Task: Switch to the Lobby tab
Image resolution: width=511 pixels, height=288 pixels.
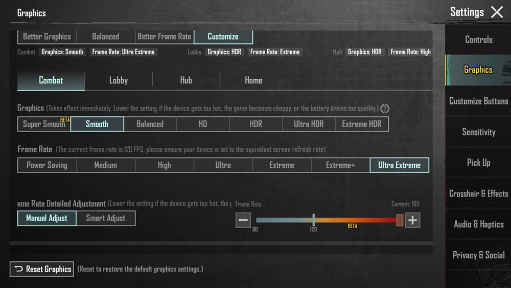Action: (x=119, y=80)
